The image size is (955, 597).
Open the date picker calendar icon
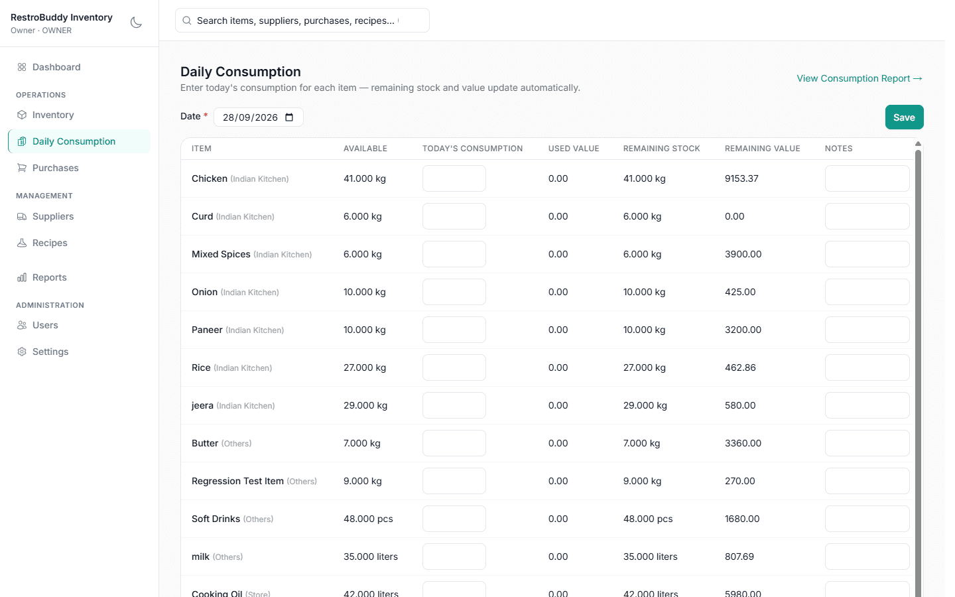pyautogui.click(x=289, y=117)
